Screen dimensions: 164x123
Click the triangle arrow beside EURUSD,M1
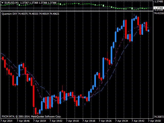[x=2, y=3]
